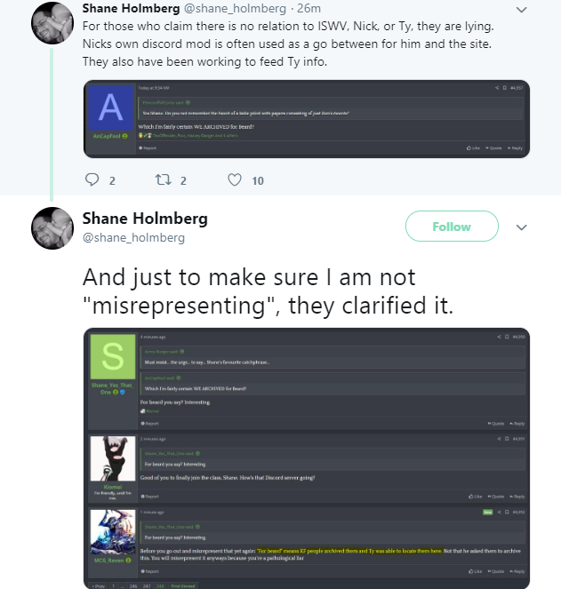Open Shane Holmberg's avatar in parent tweet
Viewport: 561px width, 589px height.
52,23
